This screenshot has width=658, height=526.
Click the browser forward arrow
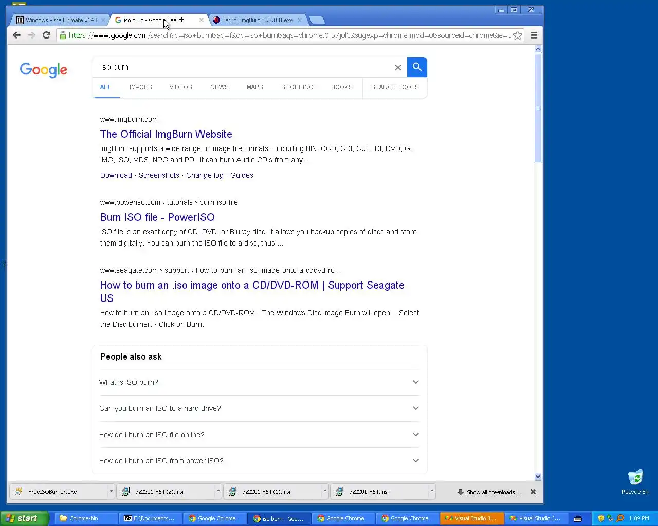tap(31, 35)
